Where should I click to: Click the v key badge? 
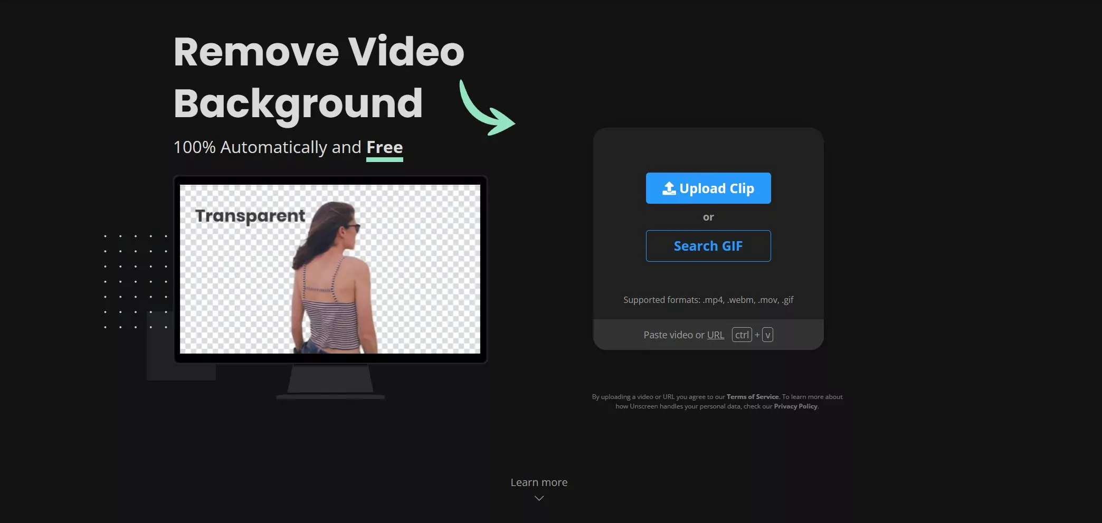768,335
